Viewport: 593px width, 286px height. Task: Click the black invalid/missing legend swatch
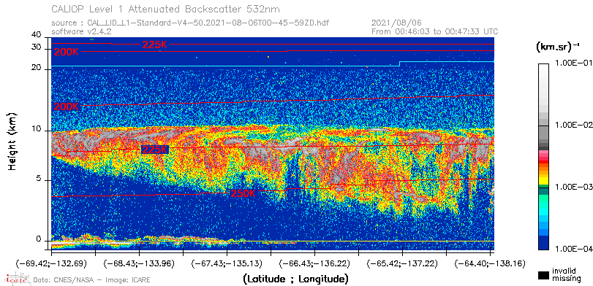tap(543, 275)
